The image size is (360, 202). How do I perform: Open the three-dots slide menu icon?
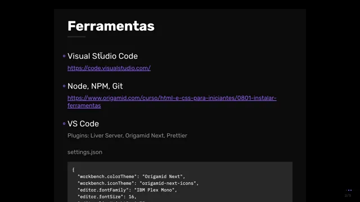pyautogui.click(x=349, y=190)
